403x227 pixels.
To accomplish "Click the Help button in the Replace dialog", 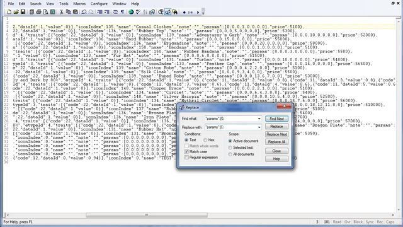I will click(276, 159).
